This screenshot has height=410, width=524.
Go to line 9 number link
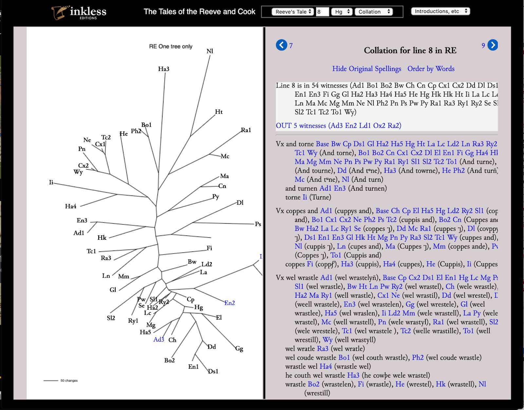483,46
